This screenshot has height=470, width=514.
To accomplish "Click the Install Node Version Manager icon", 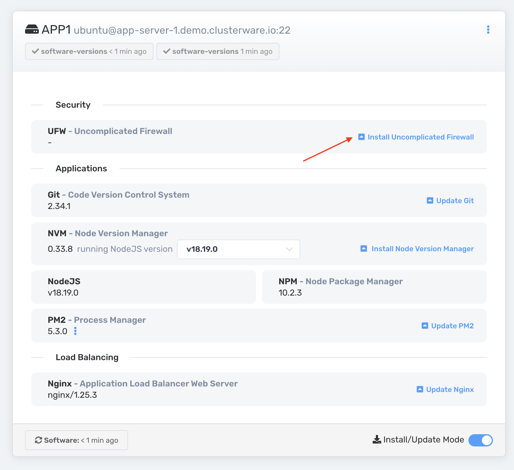I will [x=364, y=248].
